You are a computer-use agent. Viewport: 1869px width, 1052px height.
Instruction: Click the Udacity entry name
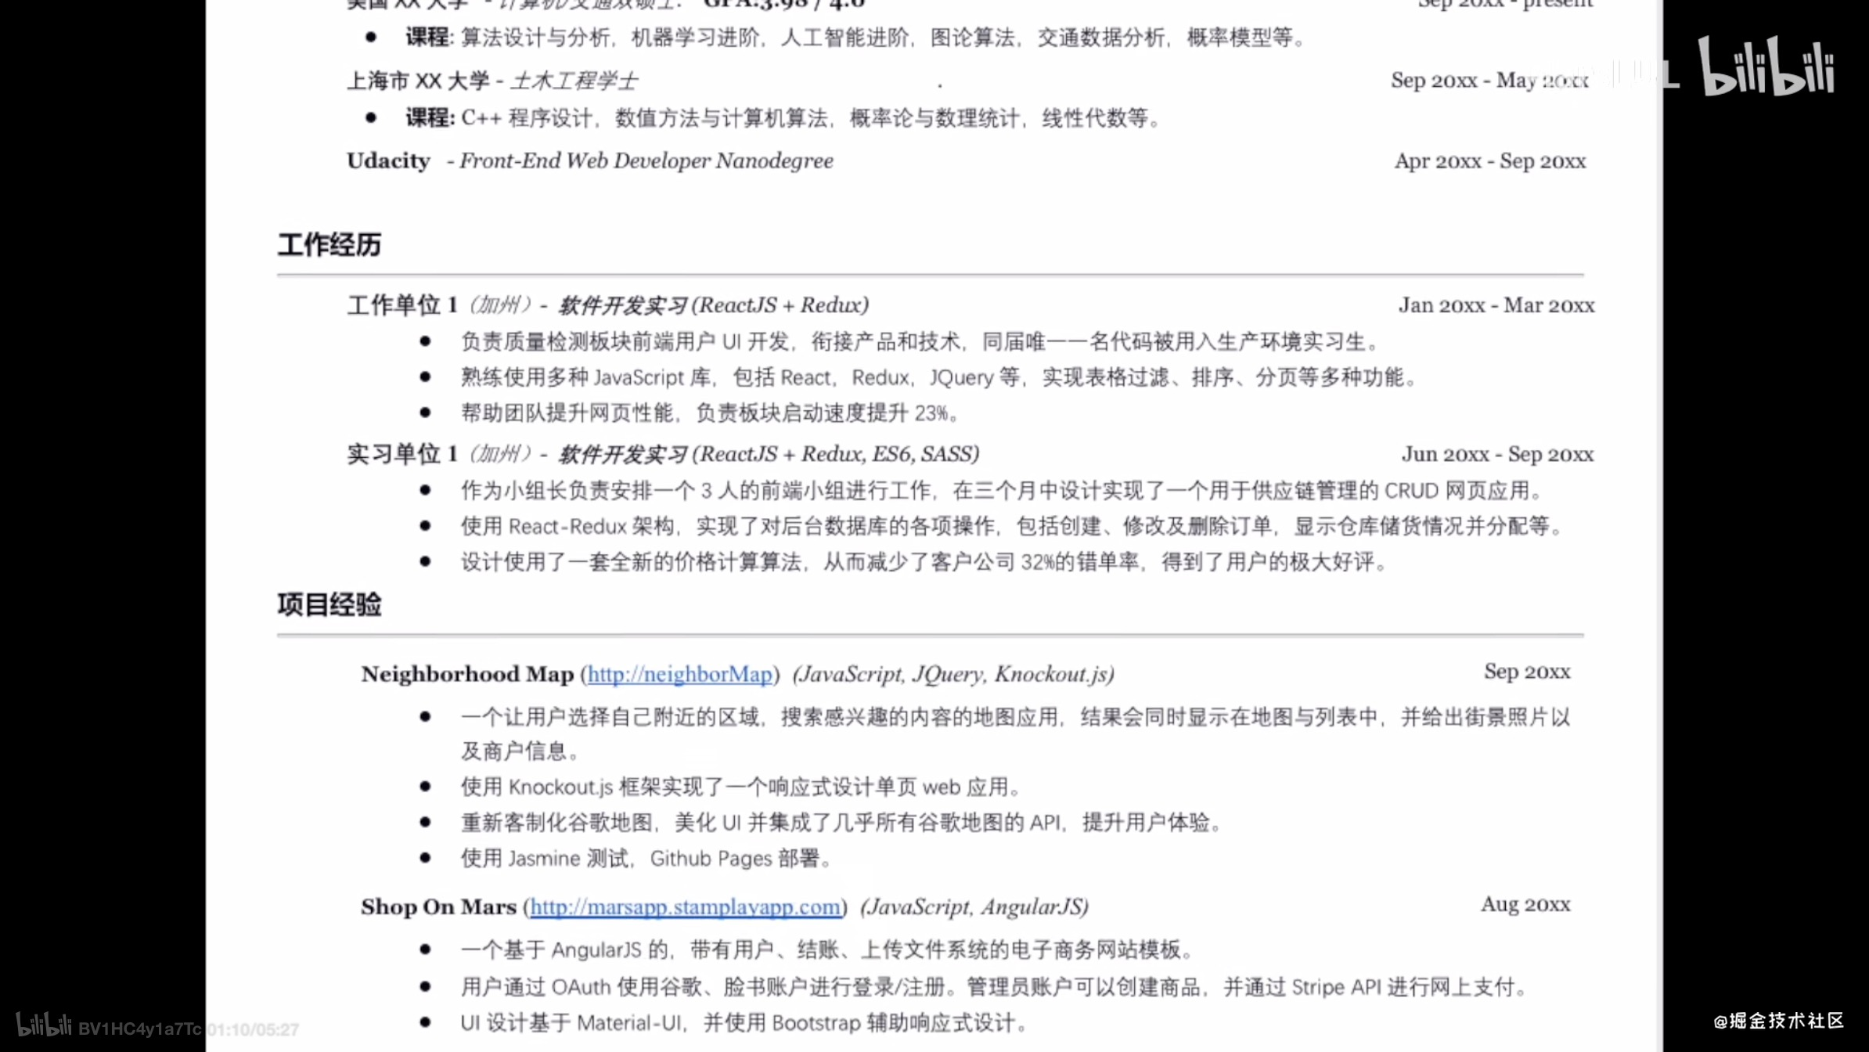coord(388,161)
